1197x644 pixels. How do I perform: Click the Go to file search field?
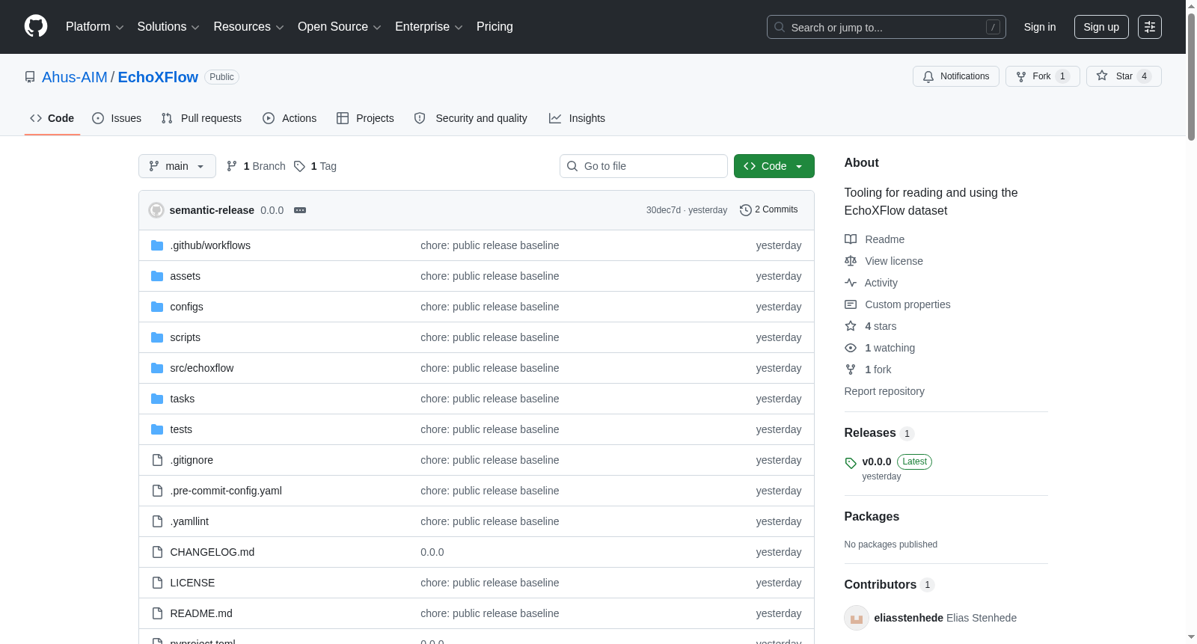click(x=643, y=166)
